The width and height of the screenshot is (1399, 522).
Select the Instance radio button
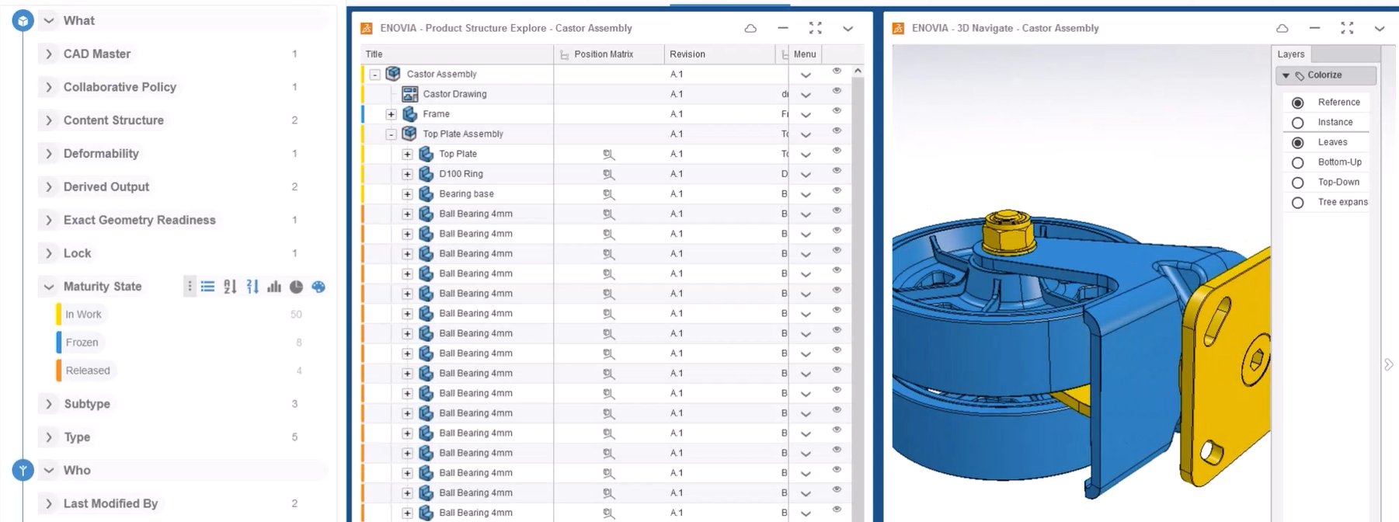pyautogui.click(x=1297, y=123)
